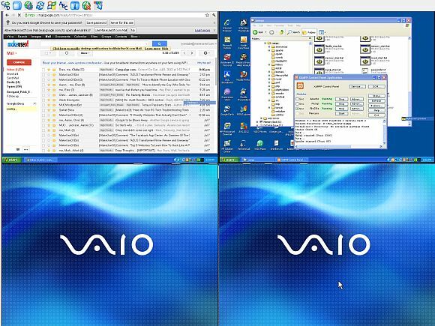Toggle the Svc checkbox for FileZilla in XAMPP
Screen dimensions: 435x326
298,109
